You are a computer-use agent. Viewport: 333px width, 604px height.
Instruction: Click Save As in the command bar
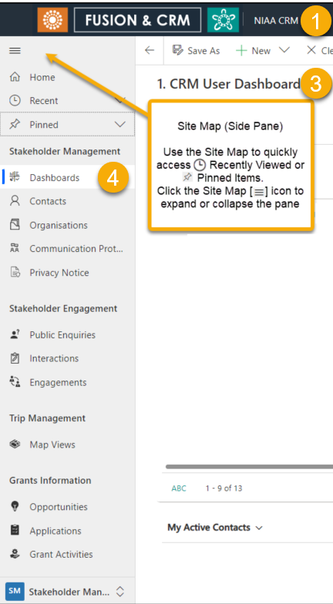point(196,51)
